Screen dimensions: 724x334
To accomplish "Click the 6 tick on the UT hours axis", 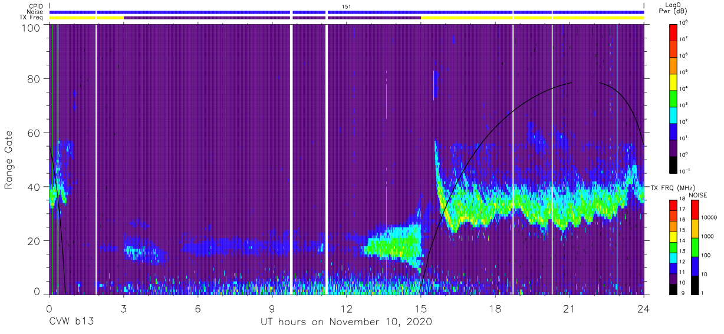I will pos(198,307).
